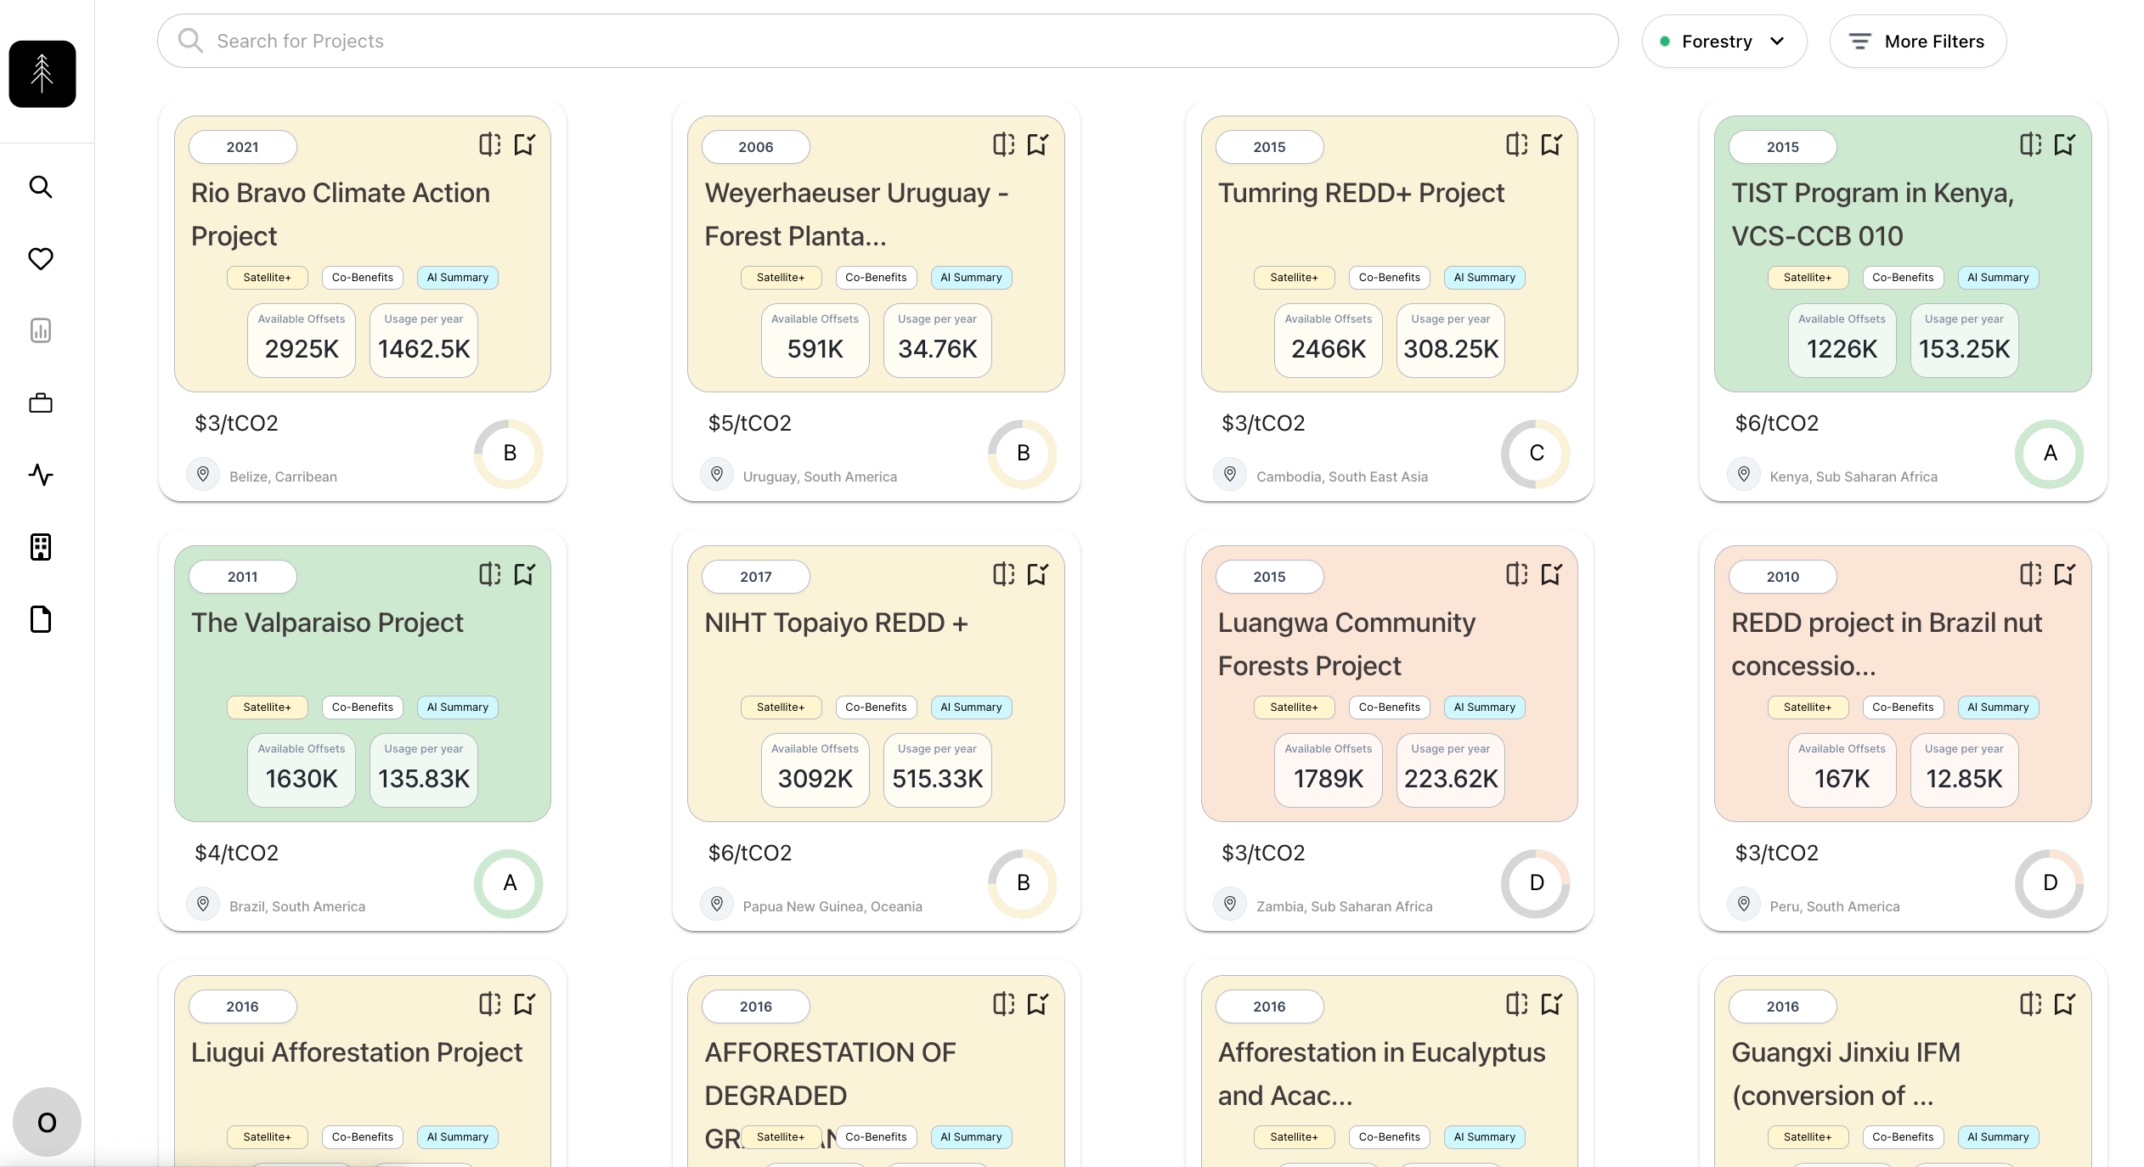2144x1167 pixels.
Task: Open the briefcase portfolio icon
Action: click(41, 403)
